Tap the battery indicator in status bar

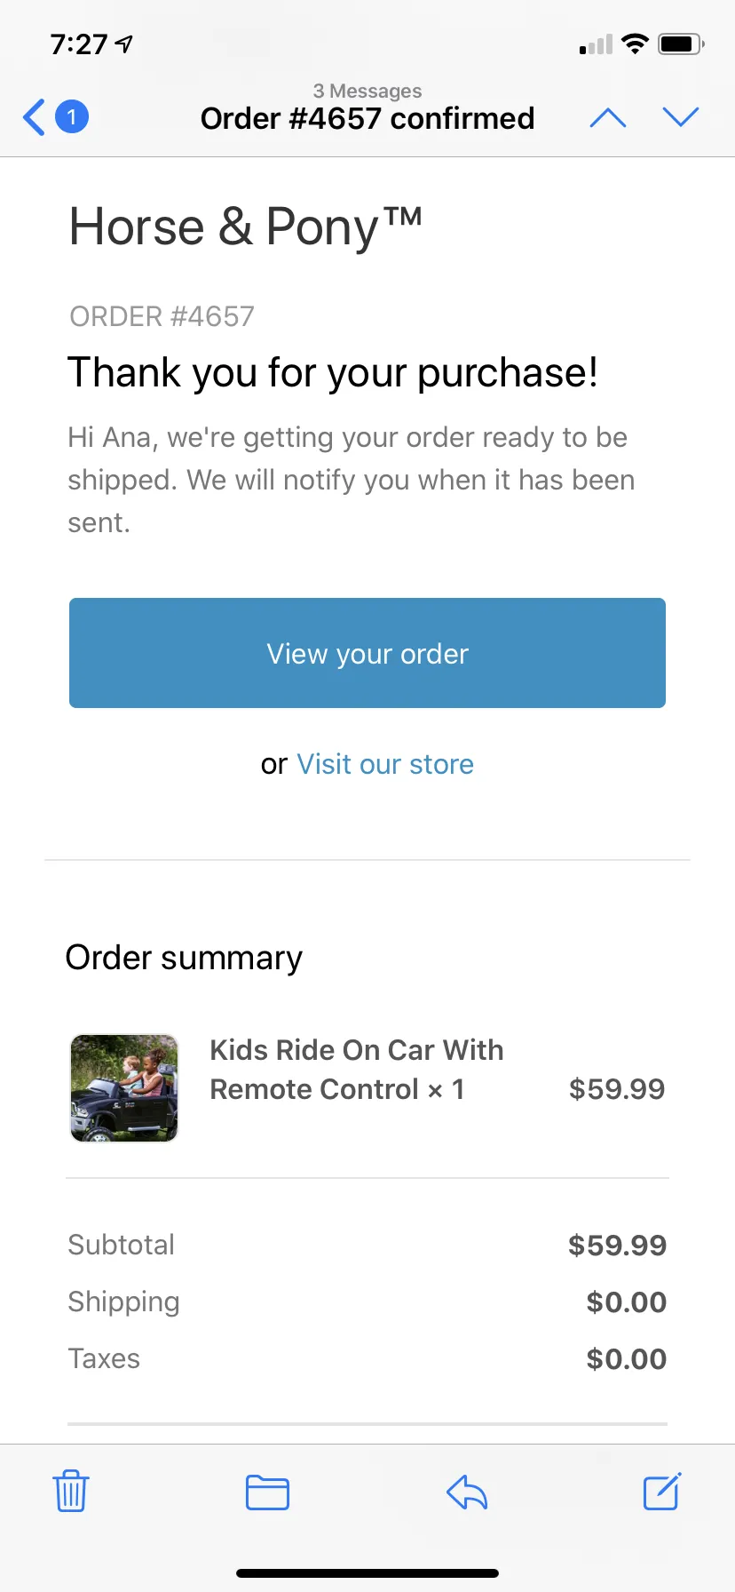point(682,44)
